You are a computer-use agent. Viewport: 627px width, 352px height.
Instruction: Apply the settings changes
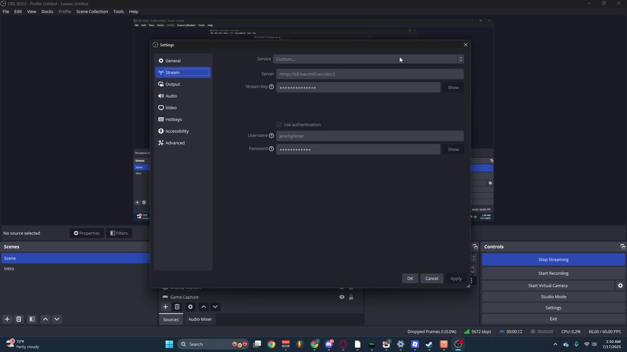click(456, 279)
